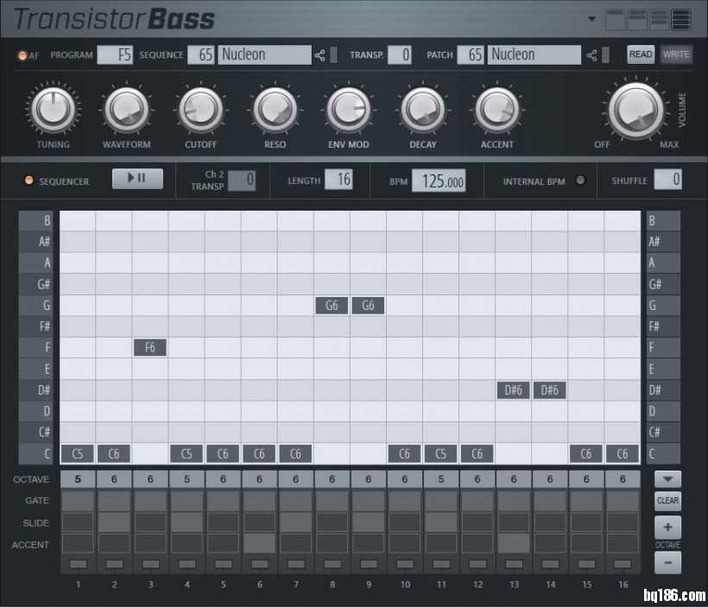Screen dimensions: 708x607
Task: Select the smallest panel layout icon
Action: [616, 19]
